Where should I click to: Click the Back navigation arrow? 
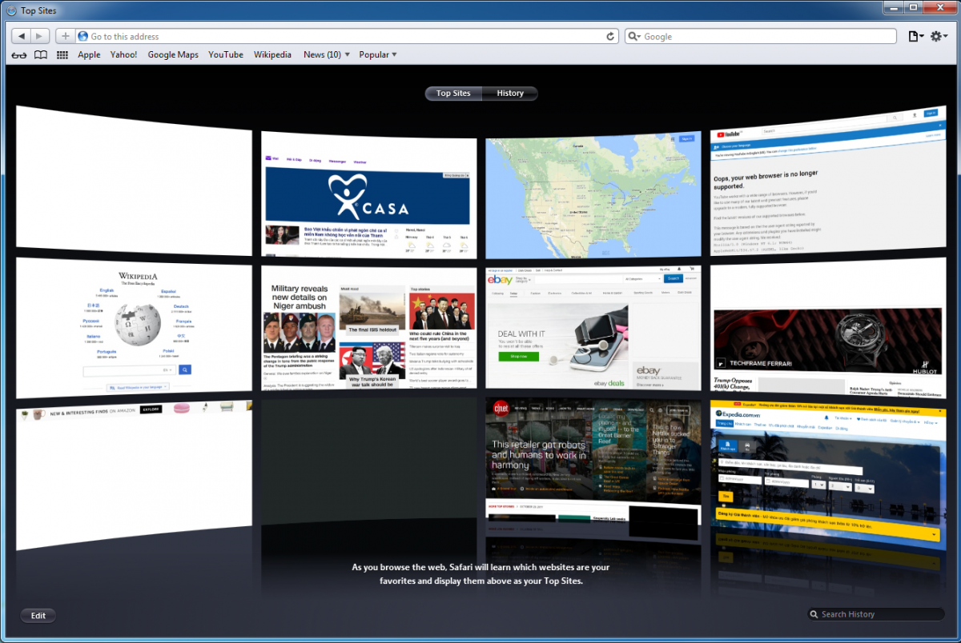tap(22, 36)
